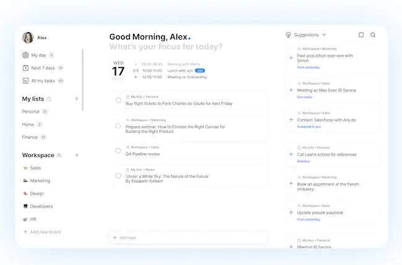Click the sidebar scrollbar
402x265 pixels.
click(x=82, y=80)
